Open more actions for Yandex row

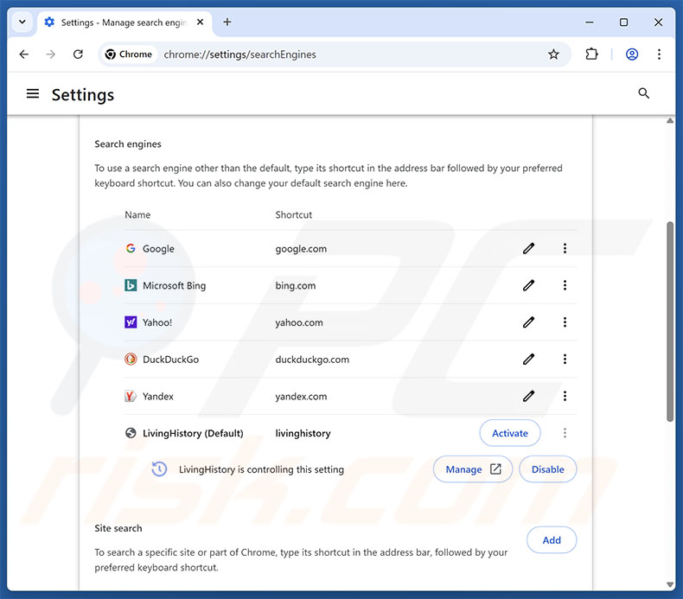pos(565,396)
